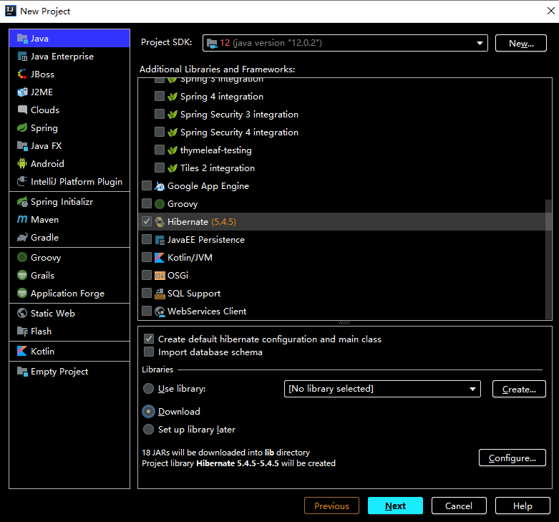Click the Create... library button
The image size is (559, 522).
click(519, 389)
